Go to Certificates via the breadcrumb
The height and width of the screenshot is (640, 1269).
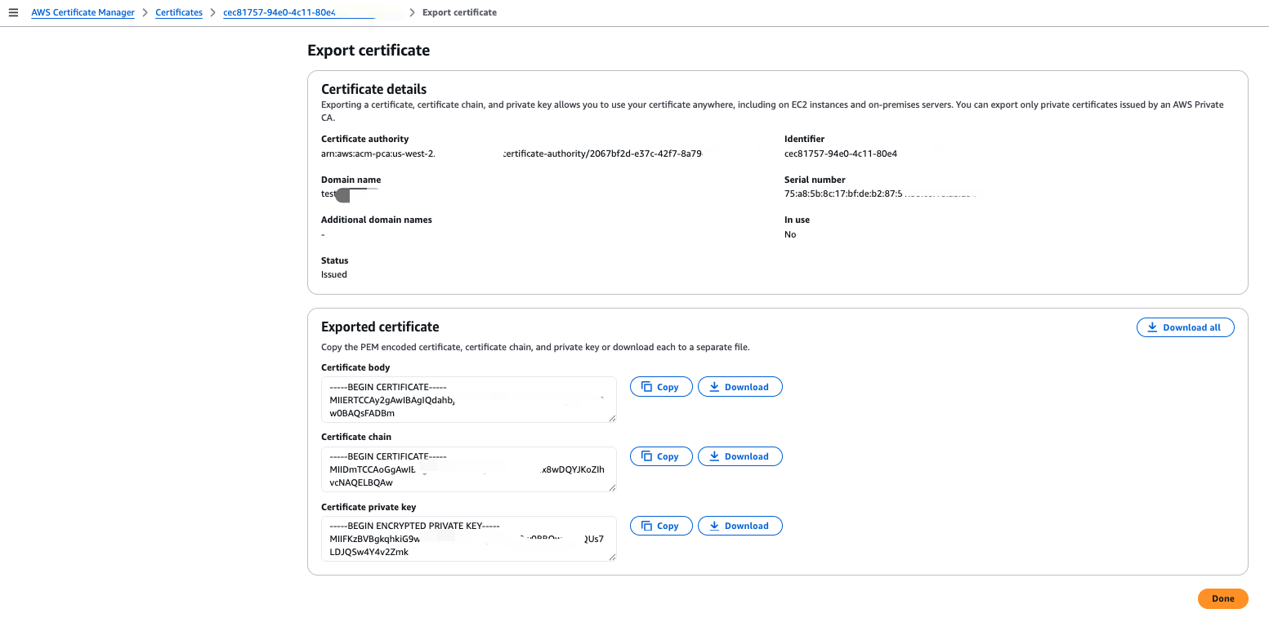tap(179, 11)
